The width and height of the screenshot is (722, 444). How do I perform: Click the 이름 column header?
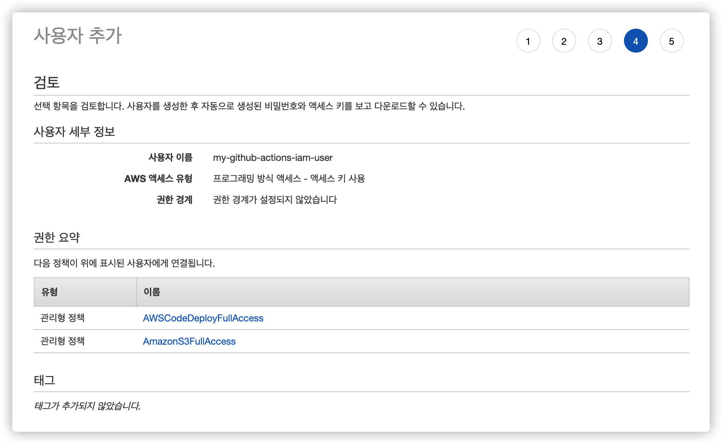152,292
